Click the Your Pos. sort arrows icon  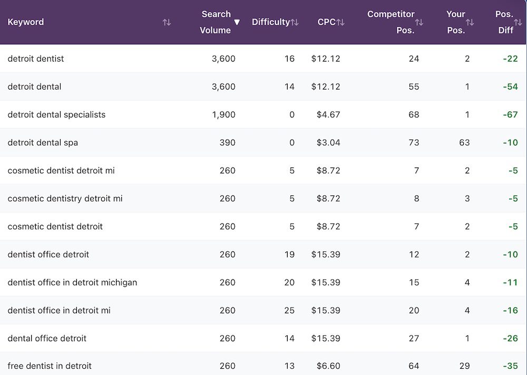coord(470,22)
